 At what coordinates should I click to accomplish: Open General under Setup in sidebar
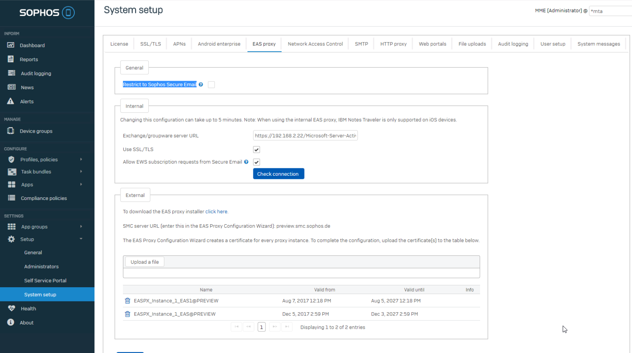point(33,252)
